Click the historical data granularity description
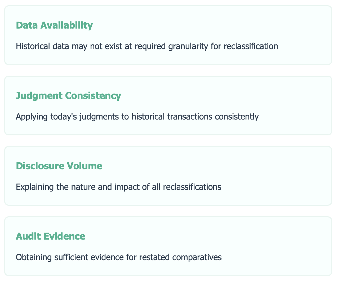Screen dimensions: 338x284 pyautogui.click(x=147, y=47)
